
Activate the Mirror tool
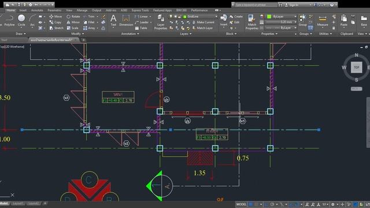[73, 22]
